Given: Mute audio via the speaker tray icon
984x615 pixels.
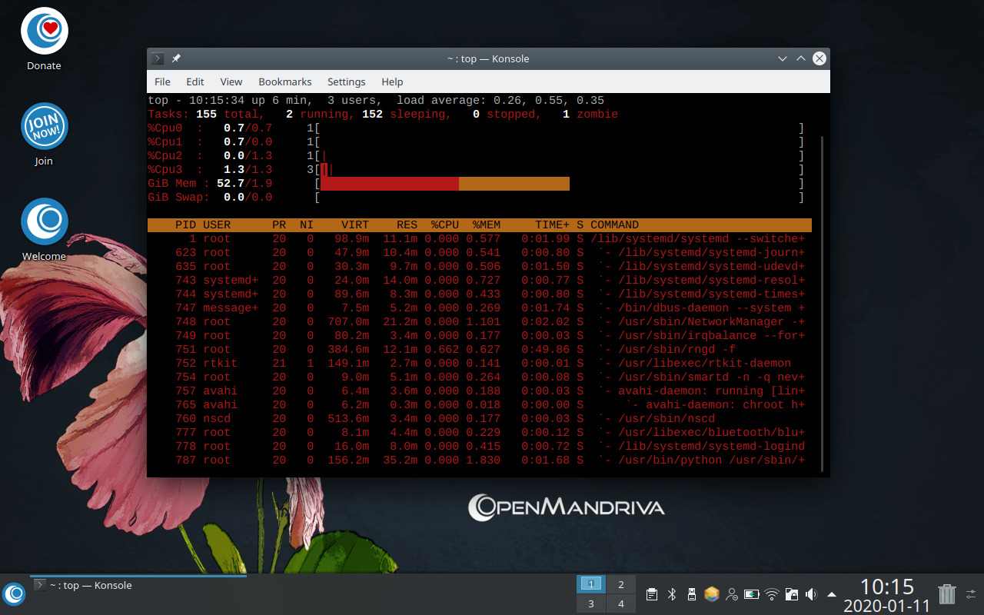Looking at the screenshot, I should click(810, 593).
